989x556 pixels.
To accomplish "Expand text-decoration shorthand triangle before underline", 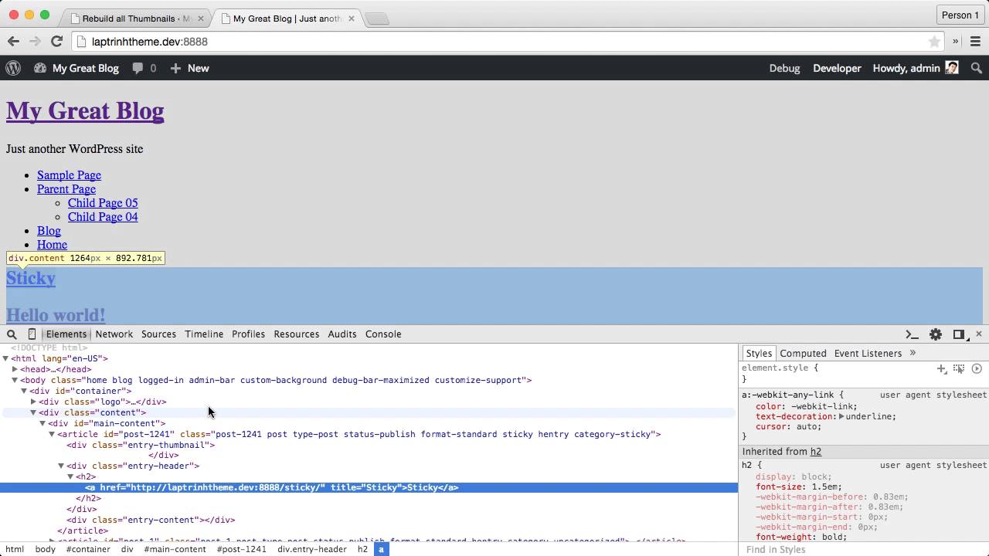I will [842, 416].
